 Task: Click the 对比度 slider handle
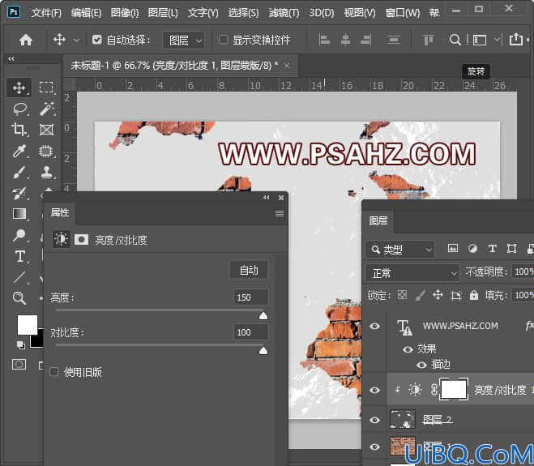pos(263,351)
